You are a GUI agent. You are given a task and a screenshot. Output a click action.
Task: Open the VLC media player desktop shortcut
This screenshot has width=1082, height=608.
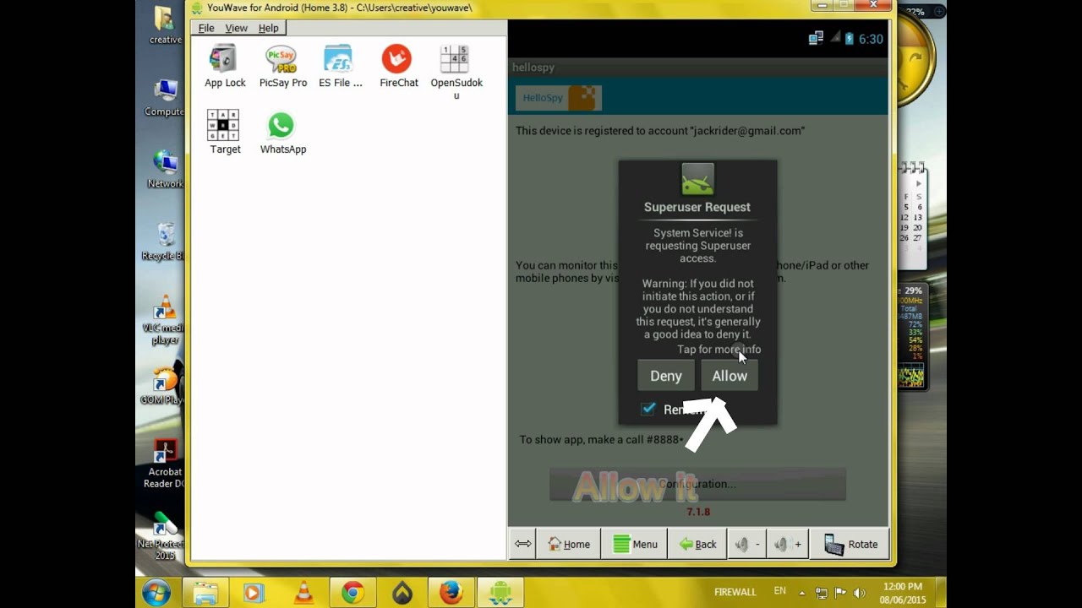[x=165, y=320]
